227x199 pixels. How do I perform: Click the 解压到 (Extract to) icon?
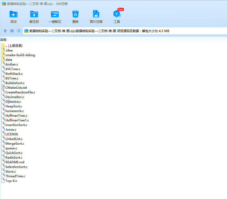(34, 14)
